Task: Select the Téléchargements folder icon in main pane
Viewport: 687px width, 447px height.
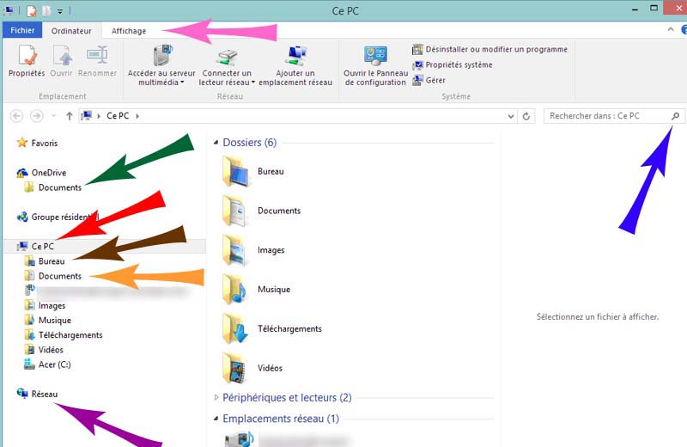Action: 235,329
